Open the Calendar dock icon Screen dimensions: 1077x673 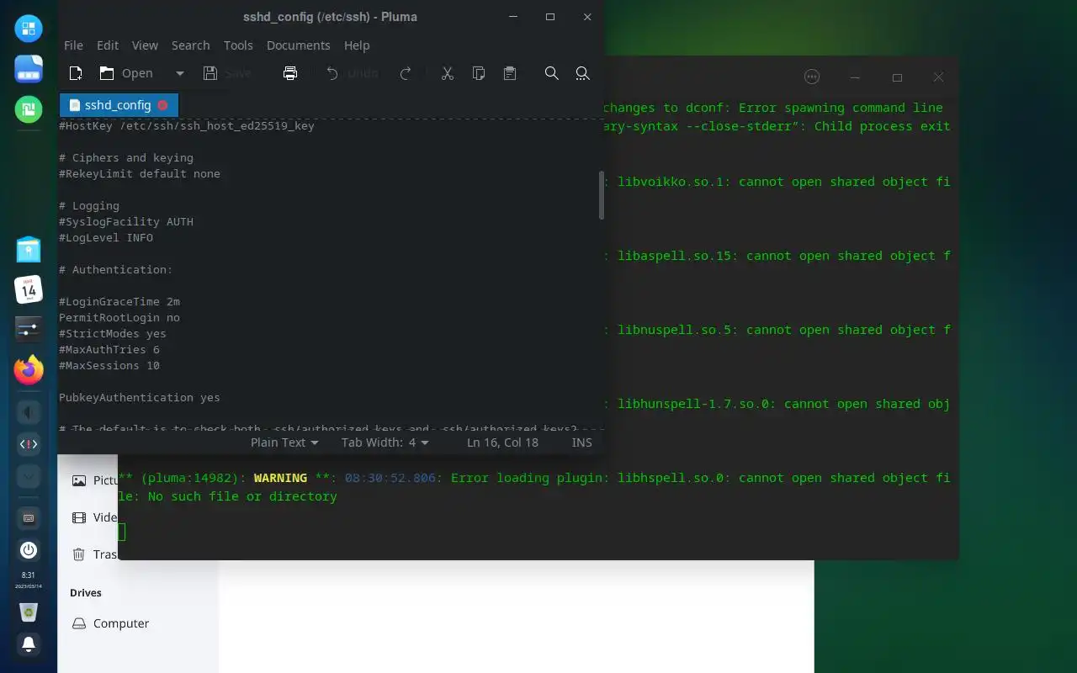pos(29,289)
